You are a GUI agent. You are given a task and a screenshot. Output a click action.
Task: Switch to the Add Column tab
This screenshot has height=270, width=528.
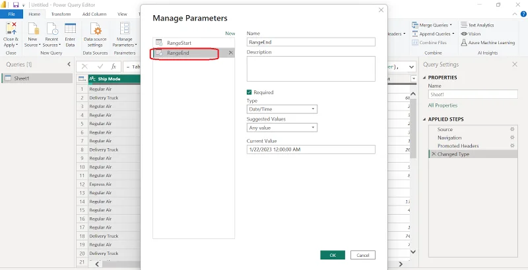(94, 14)
